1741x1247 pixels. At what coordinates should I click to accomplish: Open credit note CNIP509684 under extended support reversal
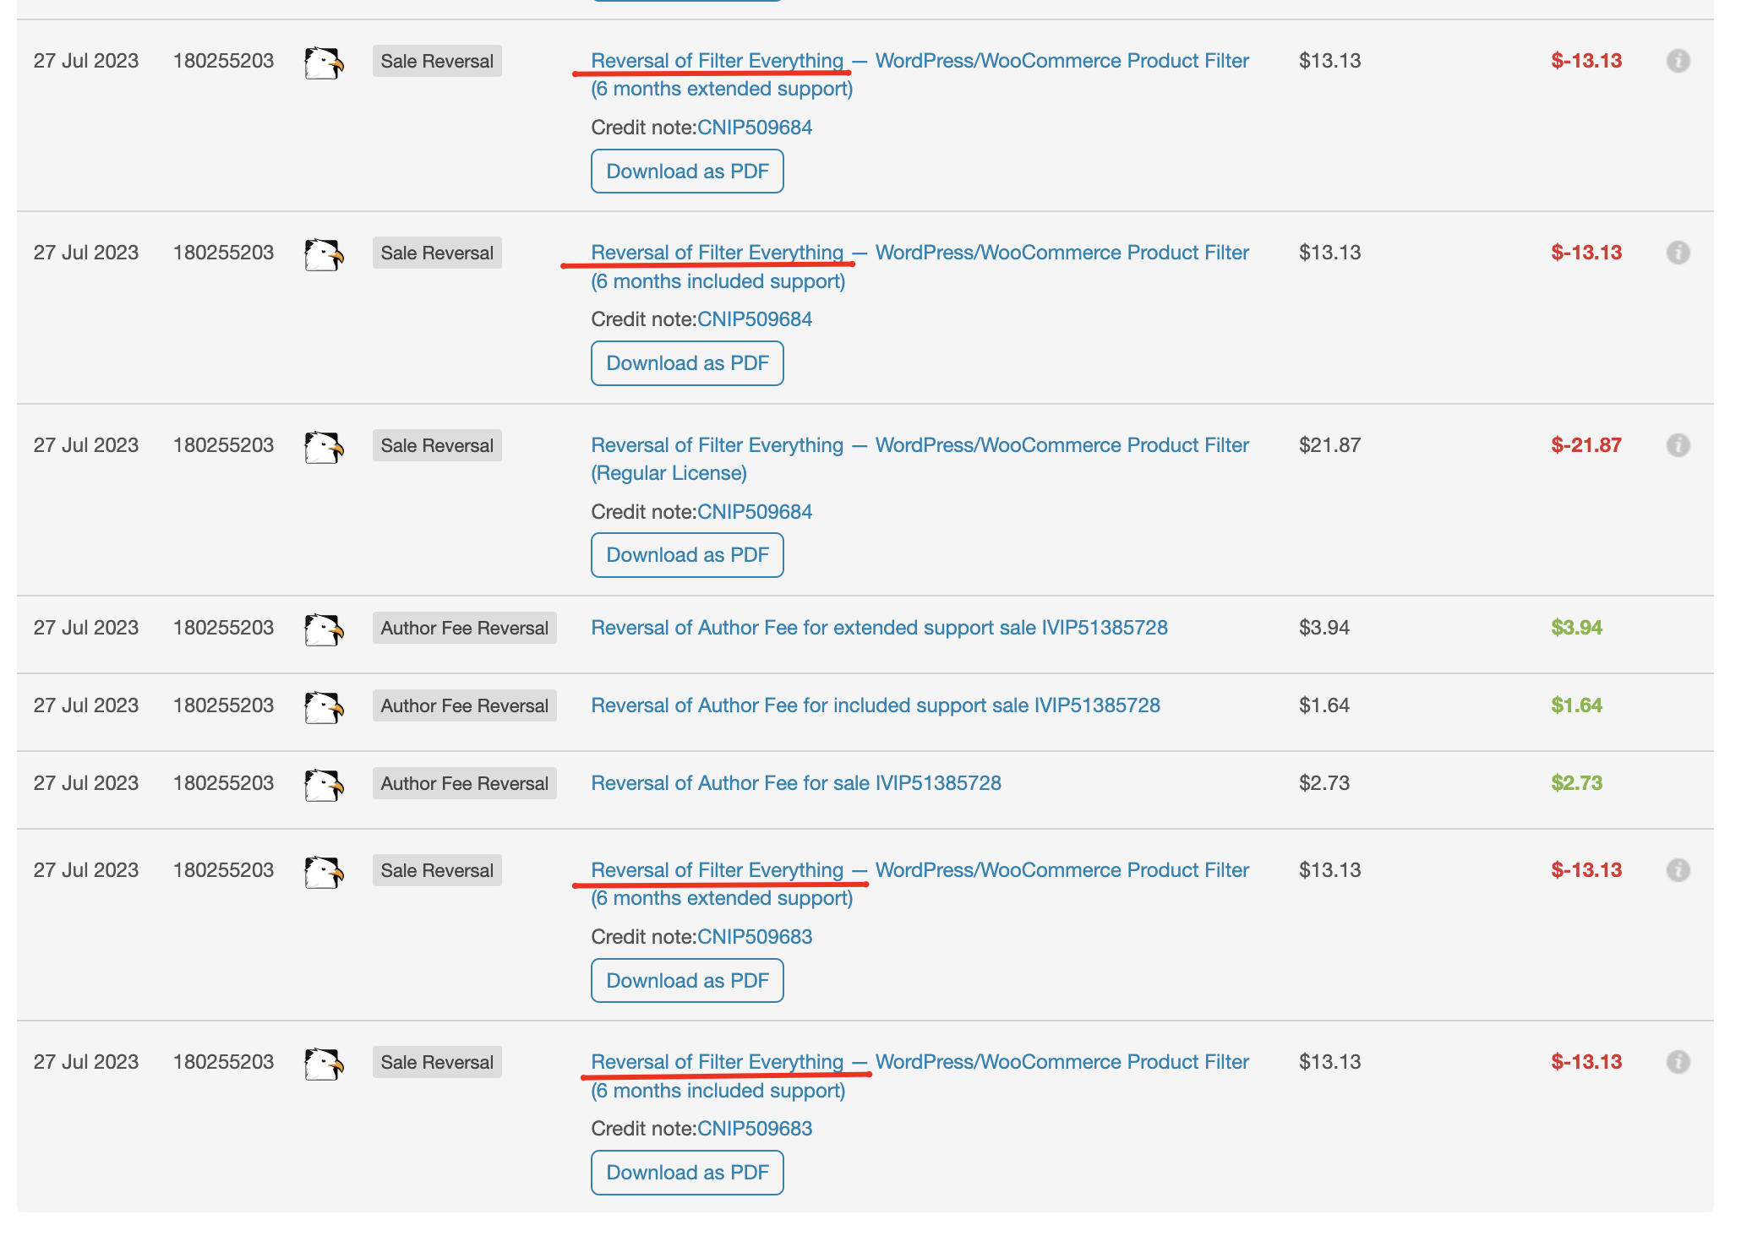point(755,128)
